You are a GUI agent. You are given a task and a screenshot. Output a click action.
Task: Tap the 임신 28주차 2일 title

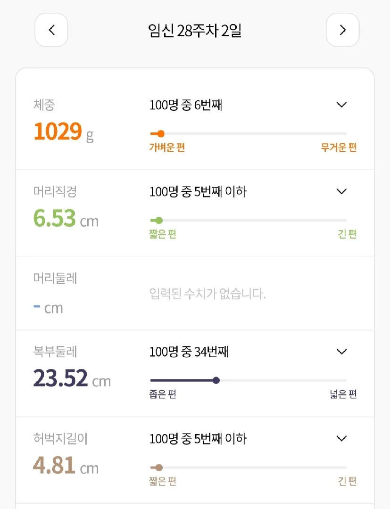click(195, 31)
